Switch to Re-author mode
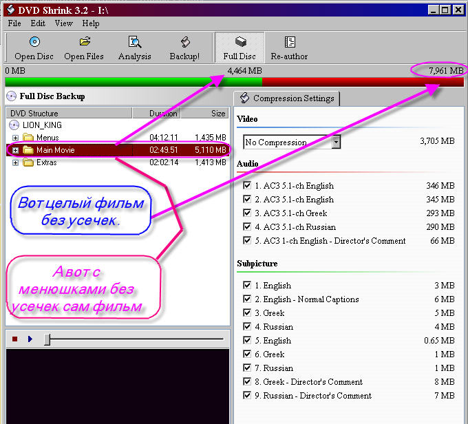 (x=289, y=47)
